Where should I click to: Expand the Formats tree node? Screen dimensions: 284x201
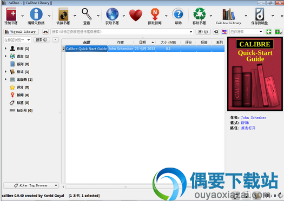pyautogui.click(x=5, y=72)
